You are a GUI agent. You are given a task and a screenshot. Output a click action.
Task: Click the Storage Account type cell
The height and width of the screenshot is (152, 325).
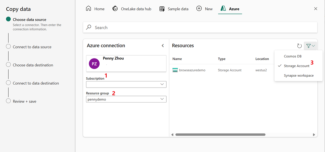tap(229, 70)
